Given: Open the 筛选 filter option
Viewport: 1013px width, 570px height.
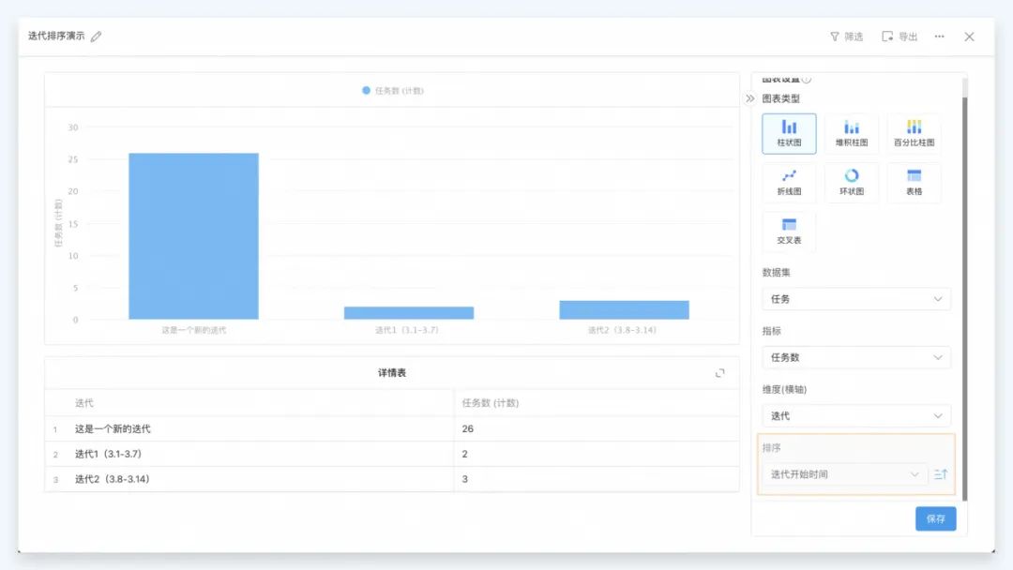Looking at the screenshot, I should coord(846,37).
